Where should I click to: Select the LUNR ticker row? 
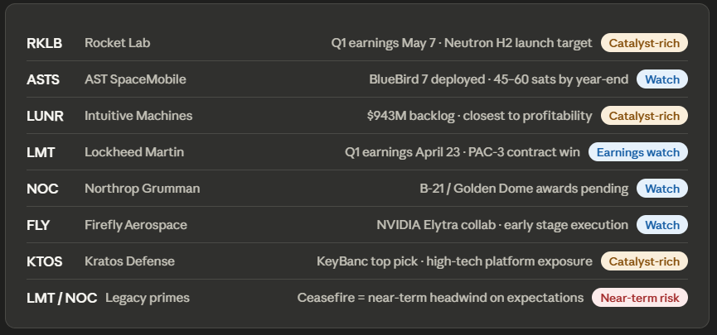tap(45, 116)
